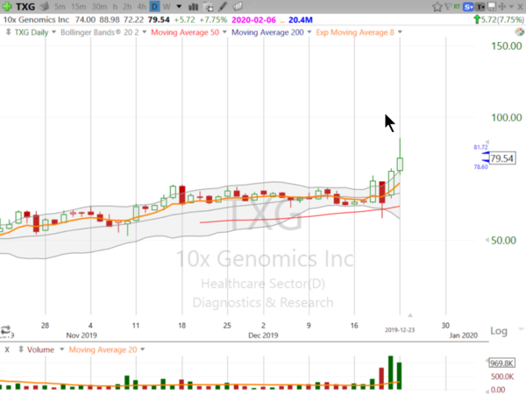Click the Bollinger Bands indicator label
526x394 pixels.
(x=99, y=32)
